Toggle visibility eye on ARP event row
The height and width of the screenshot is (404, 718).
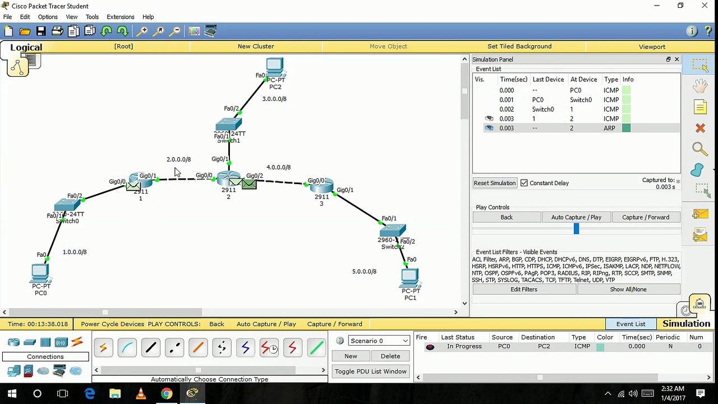click(489, 128)
